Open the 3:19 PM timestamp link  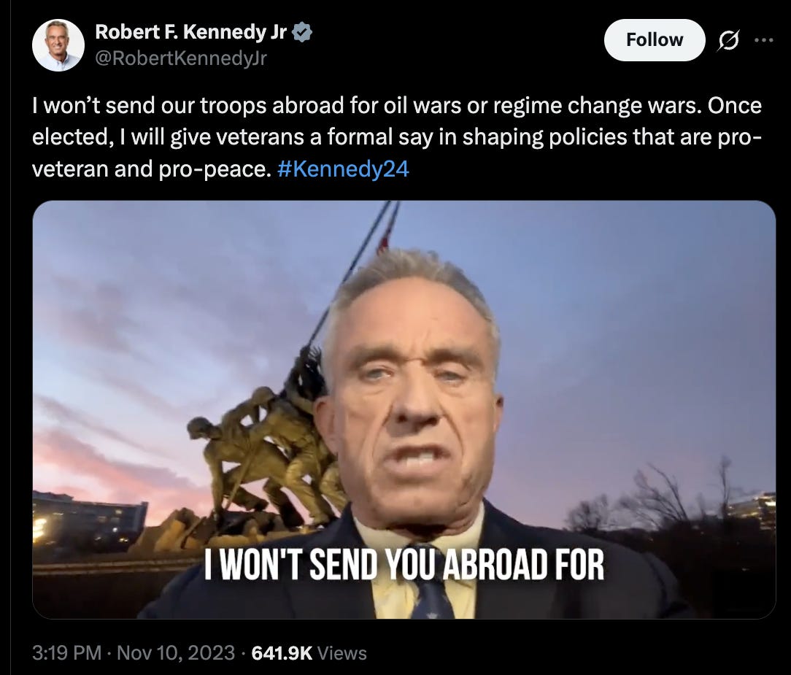[66, 653]
